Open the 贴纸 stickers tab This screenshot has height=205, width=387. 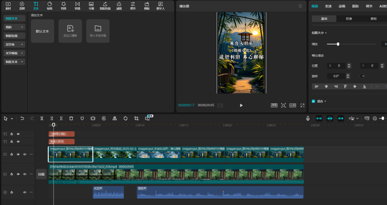[x=49, y=6]
